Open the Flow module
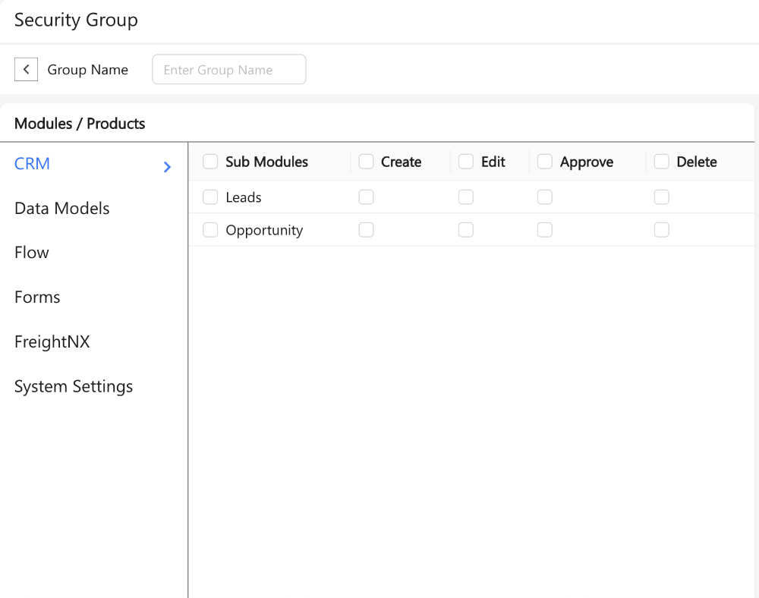759x598 pixels. [32, 253]
